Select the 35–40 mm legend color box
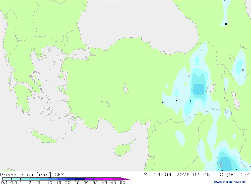 point(98,179)
